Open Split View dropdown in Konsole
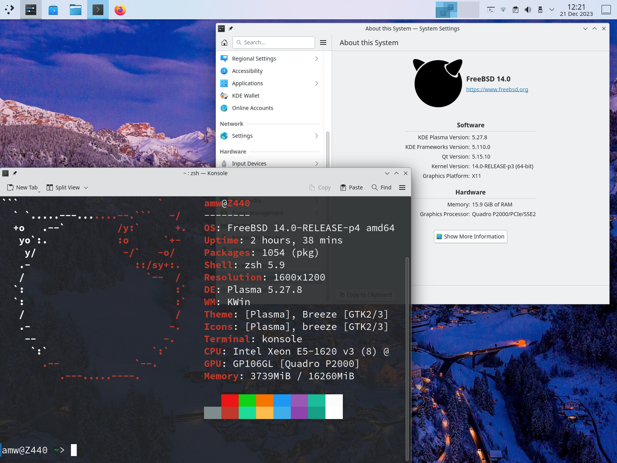Viewport: 617px width, 463px height. pyautogui.click(x=67, y=188)
